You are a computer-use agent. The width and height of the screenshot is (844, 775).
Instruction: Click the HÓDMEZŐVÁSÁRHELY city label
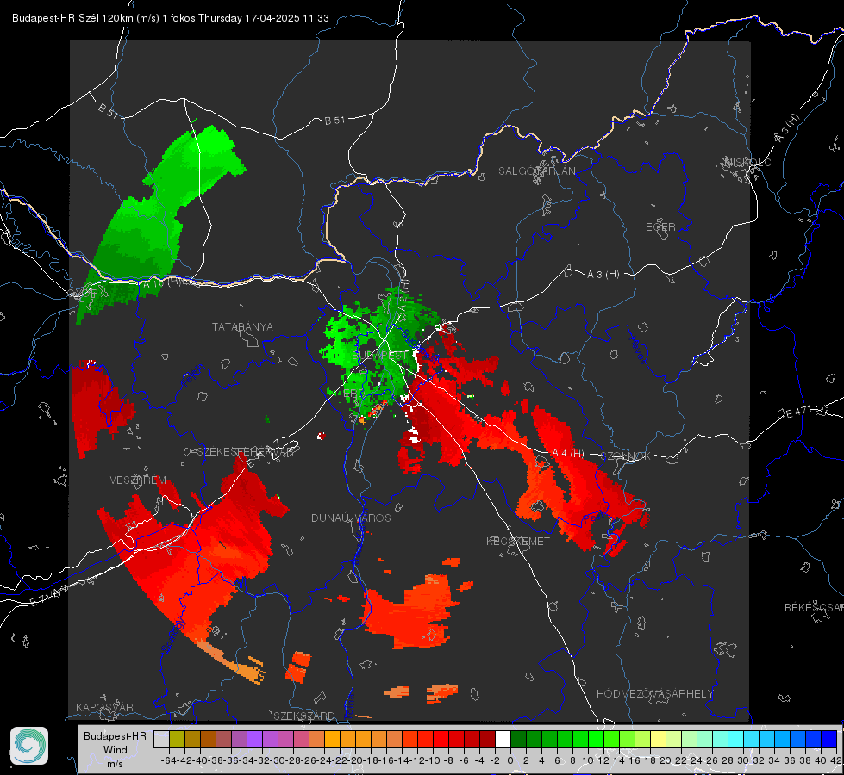(x=654, y=694)
